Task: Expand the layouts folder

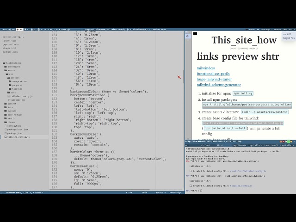Action: click(10, 111)
